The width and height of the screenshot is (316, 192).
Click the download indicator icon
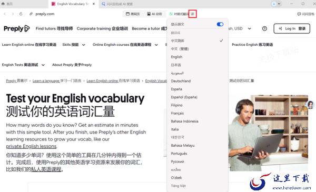coord(274,4)
